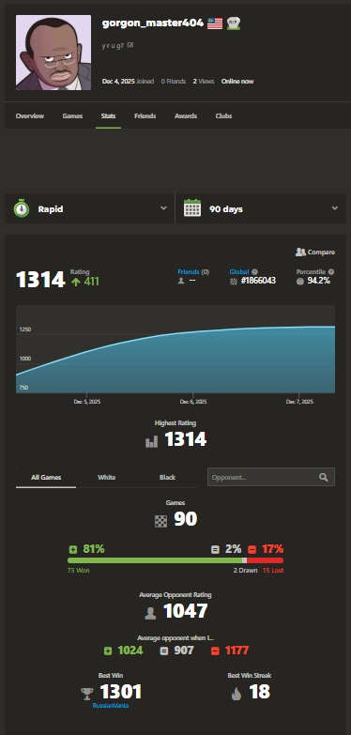Click the 'Dec 4, 2025 Joined' text
The width and height of the screenshot is (351, 735).
pos(128,81)
